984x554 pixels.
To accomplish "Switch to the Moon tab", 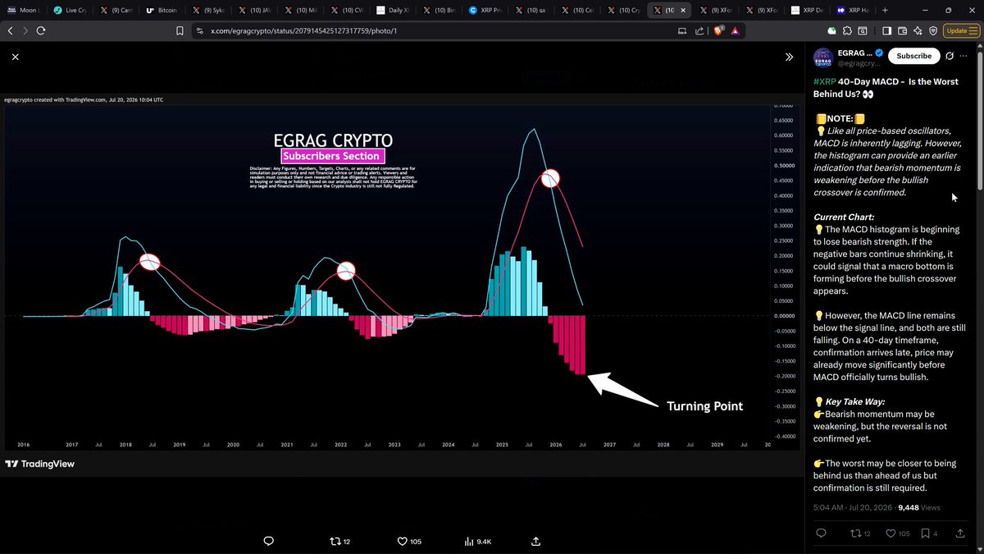I will tap(22, 10).
